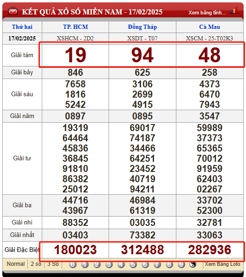
Task: Switch to 3 Số display mode
Action: [x=53, y=264]
